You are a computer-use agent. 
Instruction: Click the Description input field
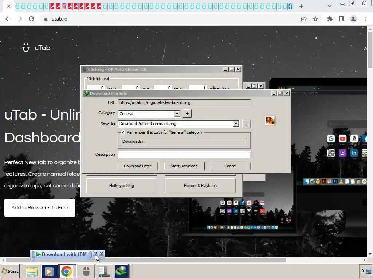pos(184,155)
